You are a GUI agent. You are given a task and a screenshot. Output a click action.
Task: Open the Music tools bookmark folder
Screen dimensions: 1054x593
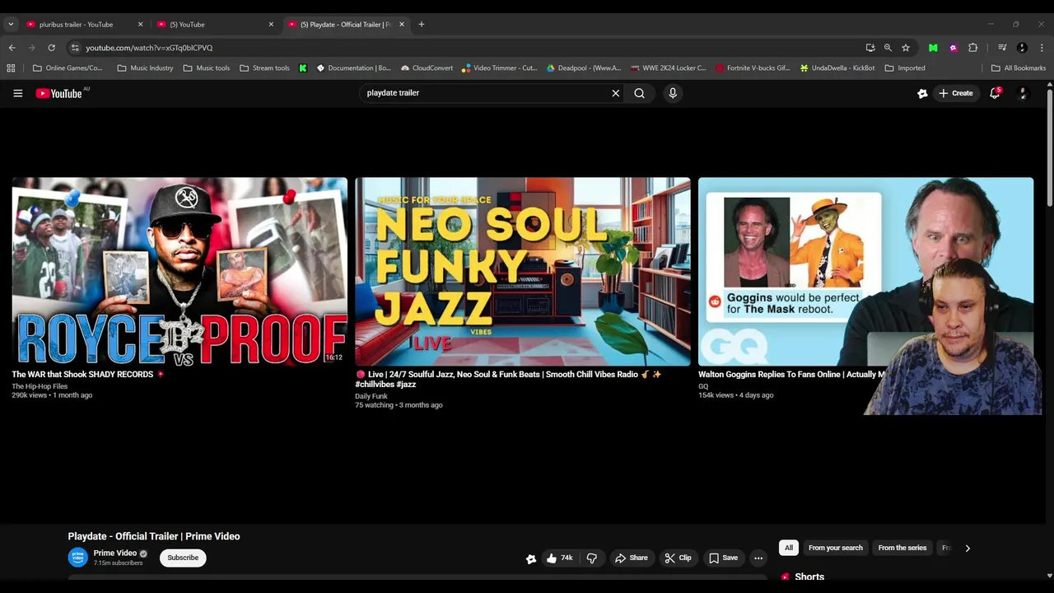tap(207, 68)
